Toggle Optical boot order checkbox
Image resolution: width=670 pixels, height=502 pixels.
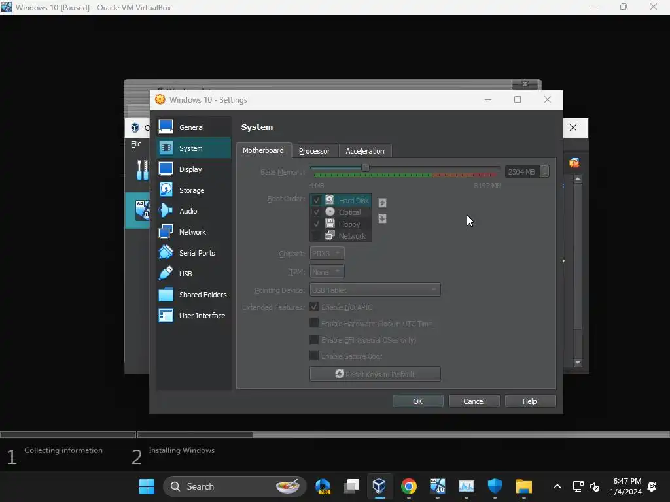(317, 212)
